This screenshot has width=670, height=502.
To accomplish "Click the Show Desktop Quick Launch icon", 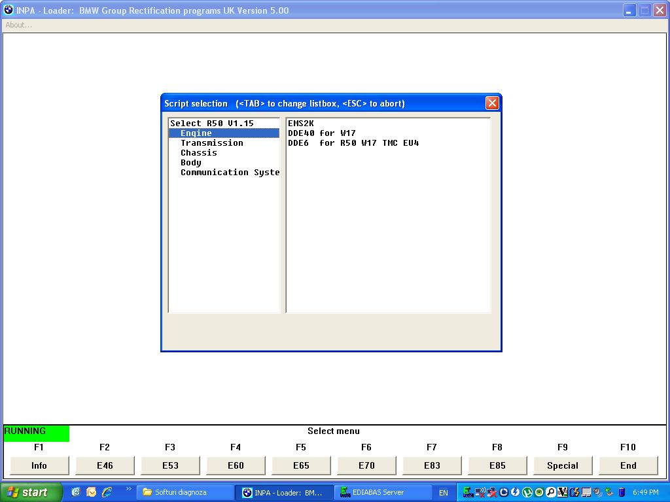I will coord(76,492).
